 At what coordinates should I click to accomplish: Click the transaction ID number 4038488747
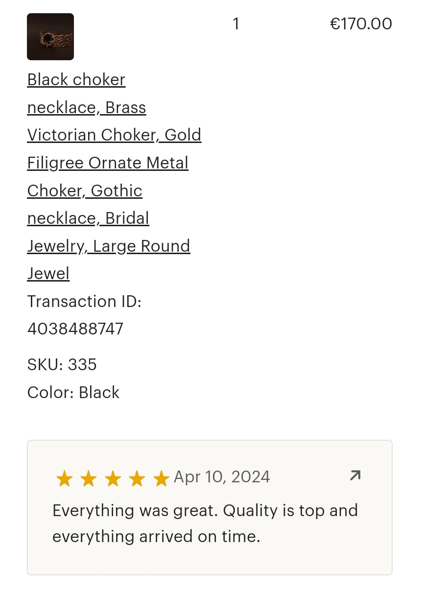[x=75, y=329]
